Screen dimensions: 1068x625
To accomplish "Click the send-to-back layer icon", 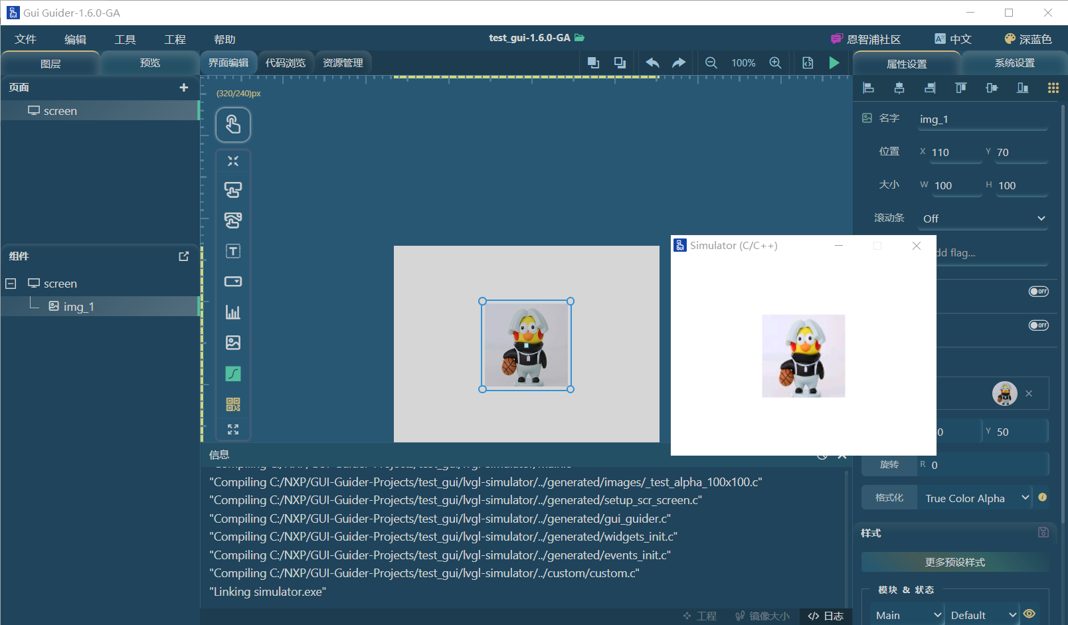I will 620,62.
